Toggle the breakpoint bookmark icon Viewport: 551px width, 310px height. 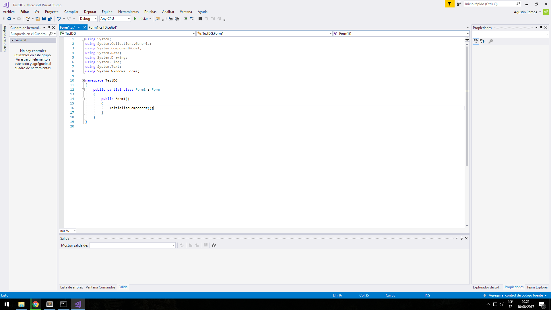pos(200,19)
